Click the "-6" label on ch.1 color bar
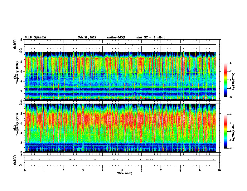This screenshot has height=191, width=247. [230, 63]
